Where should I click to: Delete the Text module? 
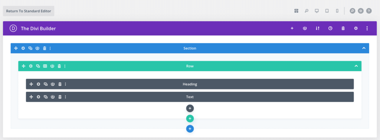[60, 97]
